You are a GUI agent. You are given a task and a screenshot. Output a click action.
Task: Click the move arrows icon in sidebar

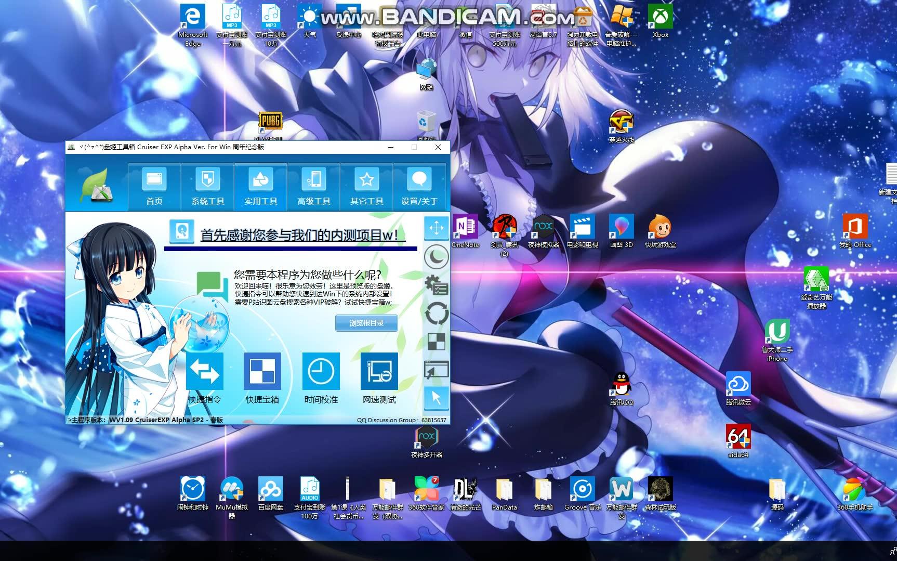pos(437,228)
